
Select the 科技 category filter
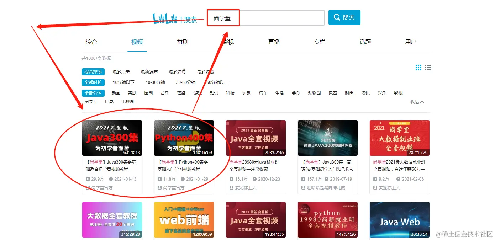(x=230, y=93)
